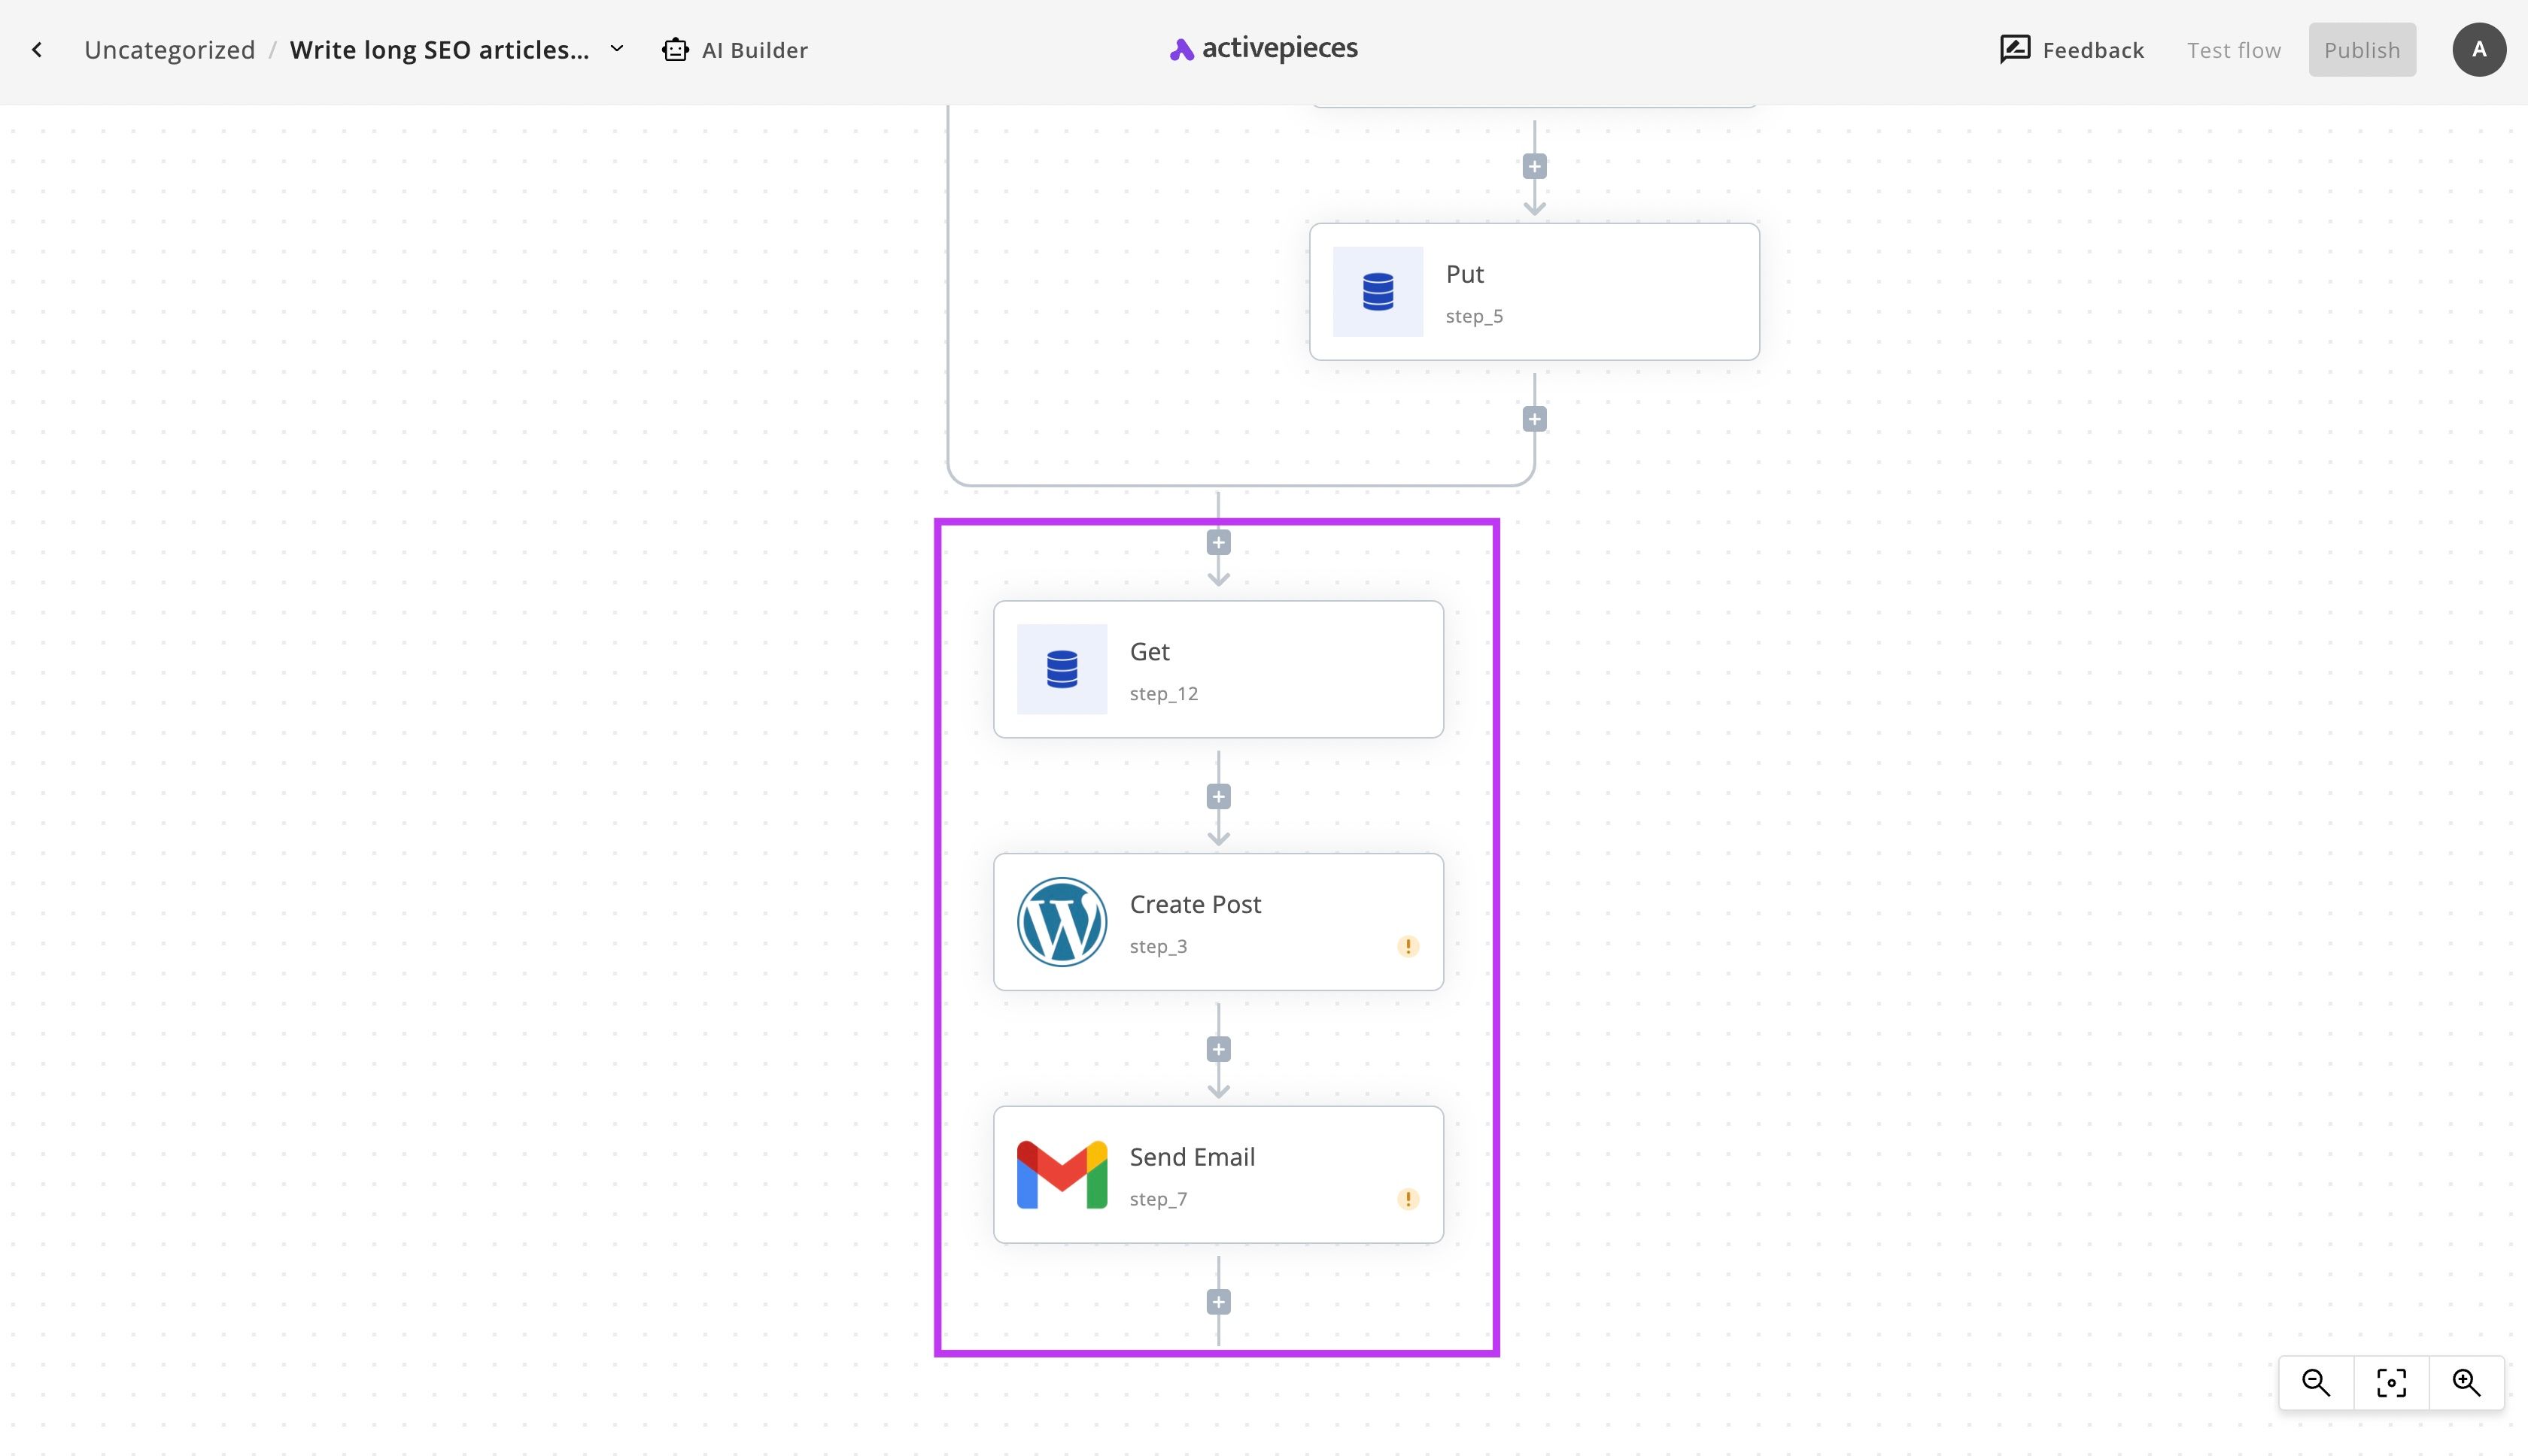Open the Feedback link

(2072, 50)
